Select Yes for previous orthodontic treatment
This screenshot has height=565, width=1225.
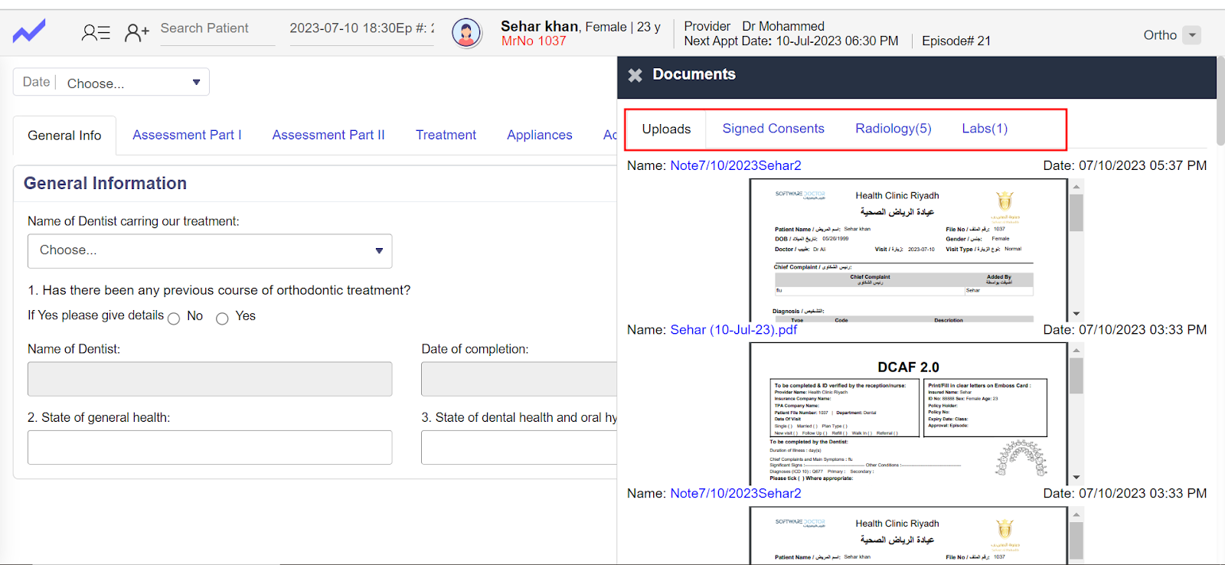pos(222,318)
